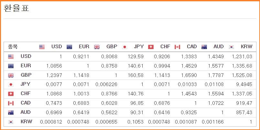Viewport: 260px width, 130px height.
Task: Click the JPY to AUD rate 0.01108
Action: (214, 85)
